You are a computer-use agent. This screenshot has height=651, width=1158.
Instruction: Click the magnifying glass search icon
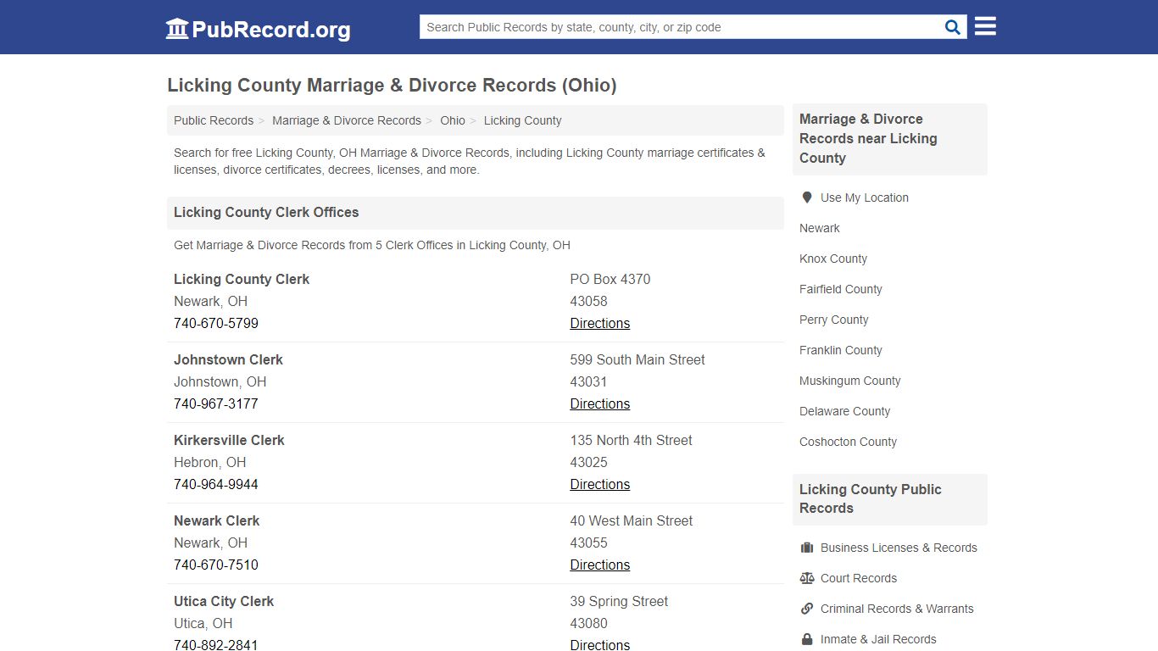(x=953, y=27)
